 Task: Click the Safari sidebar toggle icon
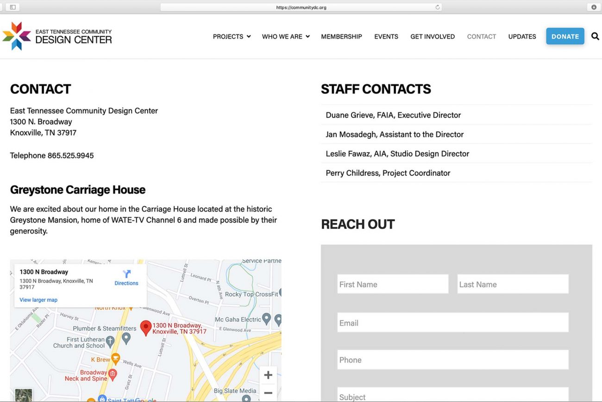[x=13, y=7]
